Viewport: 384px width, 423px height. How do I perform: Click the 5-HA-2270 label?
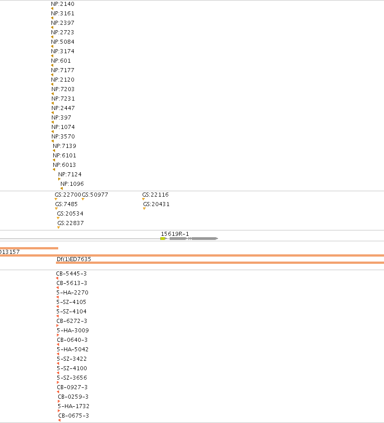[x=72, y=292]
